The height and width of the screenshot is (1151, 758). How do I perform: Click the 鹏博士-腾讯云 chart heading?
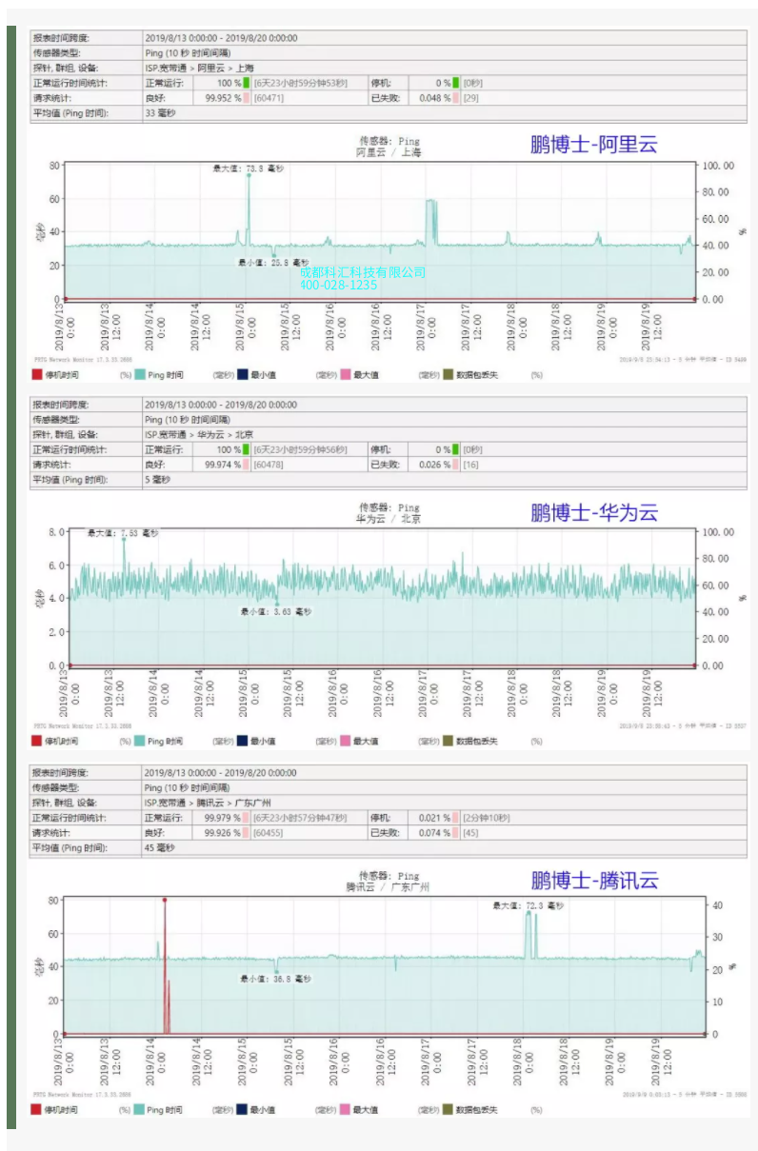593,881
